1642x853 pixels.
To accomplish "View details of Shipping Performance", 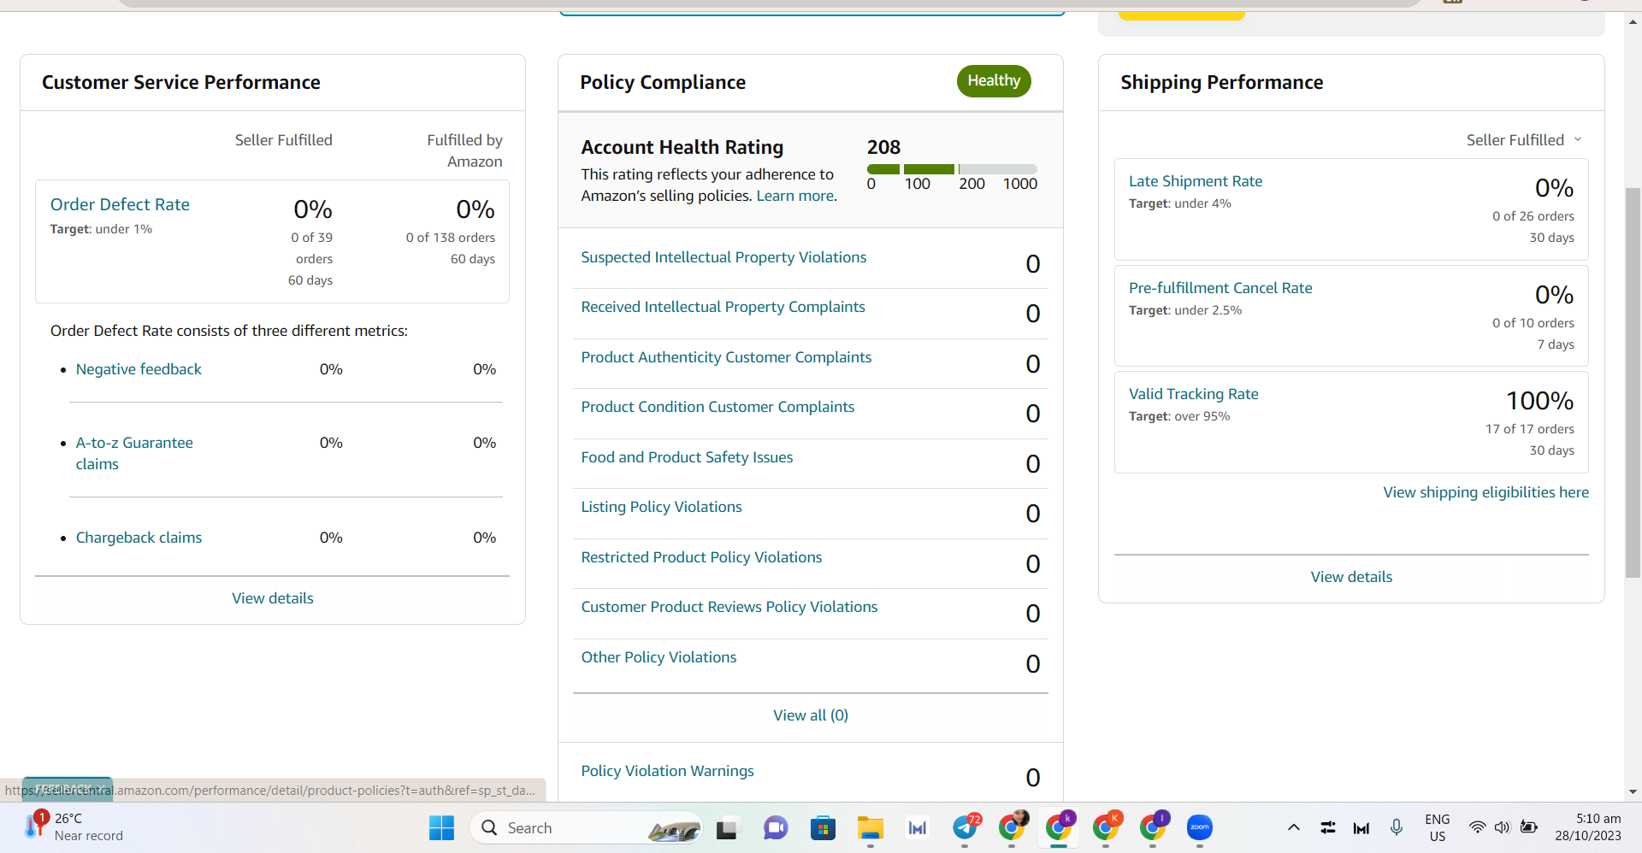I will (1351, 577).
